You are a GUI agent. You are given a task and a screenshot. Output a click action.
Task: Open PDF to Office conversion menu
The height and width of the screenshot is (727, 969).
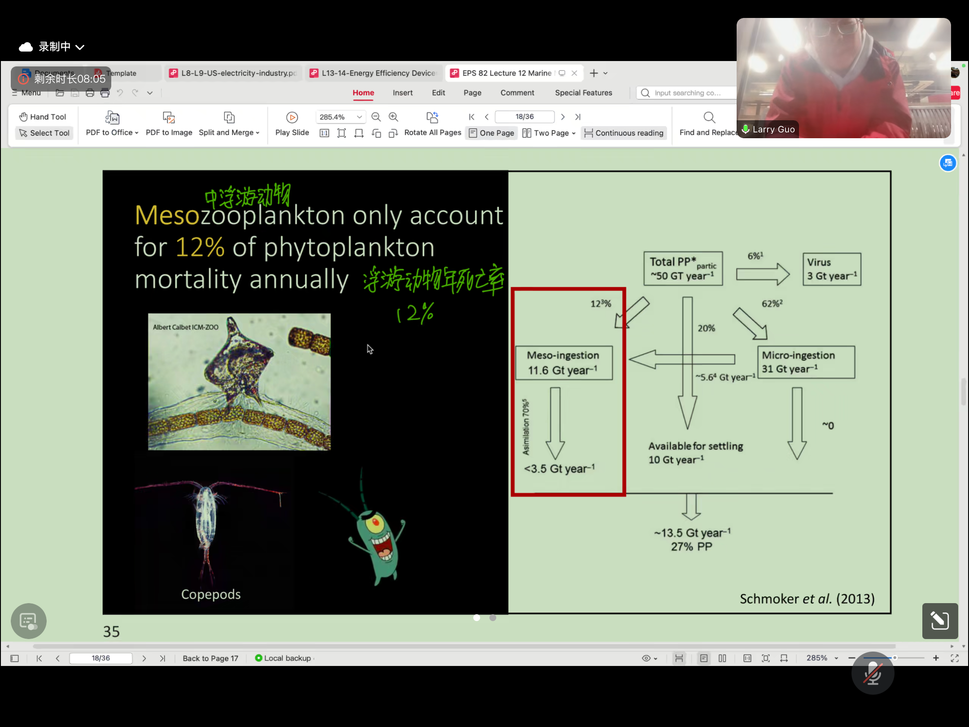tap(112, 124)
